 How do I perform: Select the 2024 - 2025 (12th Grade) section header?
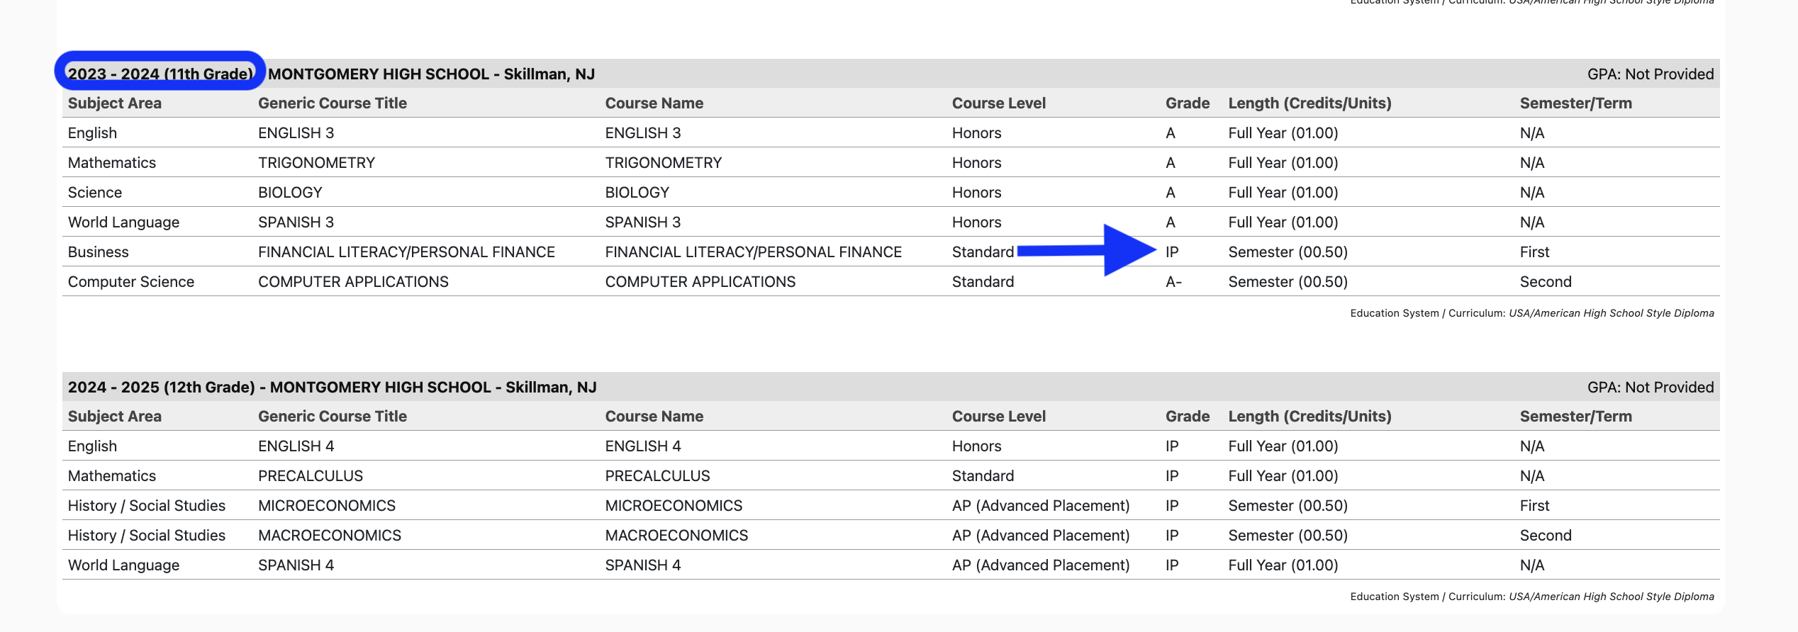click(332, 388)
